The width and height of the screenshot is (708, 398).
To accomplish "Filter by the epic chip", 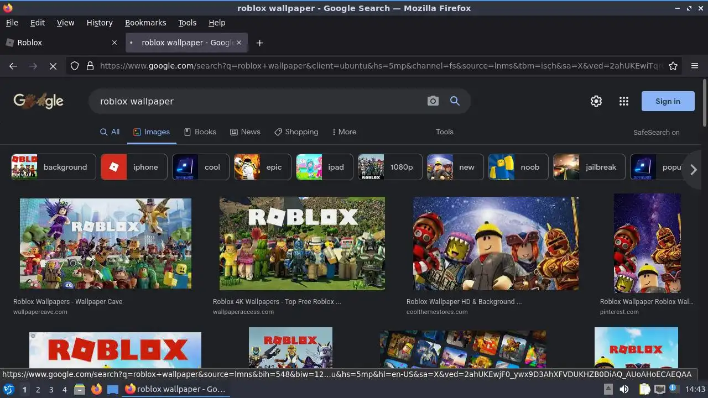I will tap(263, 167).
